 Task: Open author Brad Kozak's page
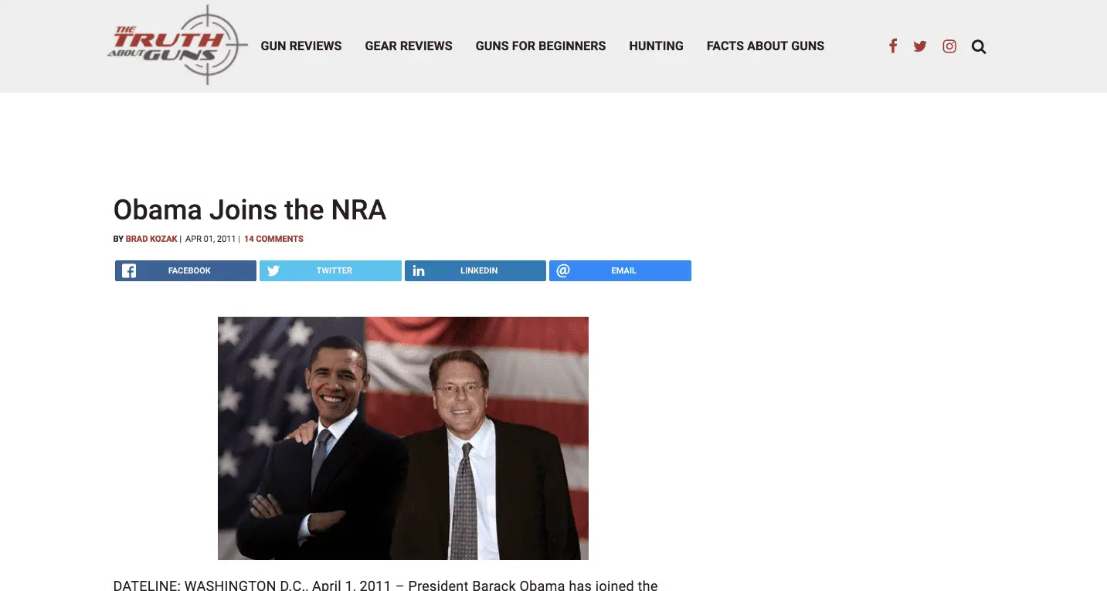pos(151,239)
